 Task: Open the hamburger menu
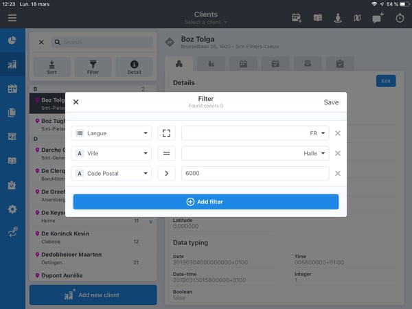12,18
